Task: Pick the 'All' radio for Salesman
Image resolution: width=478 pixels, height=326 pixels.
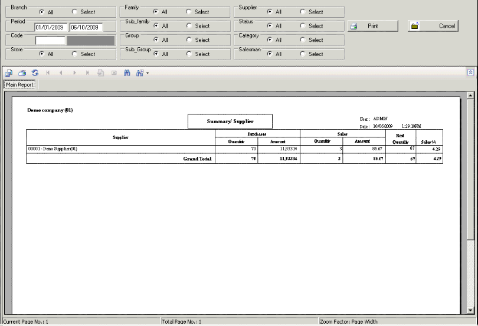Action: tap(269, 54)
